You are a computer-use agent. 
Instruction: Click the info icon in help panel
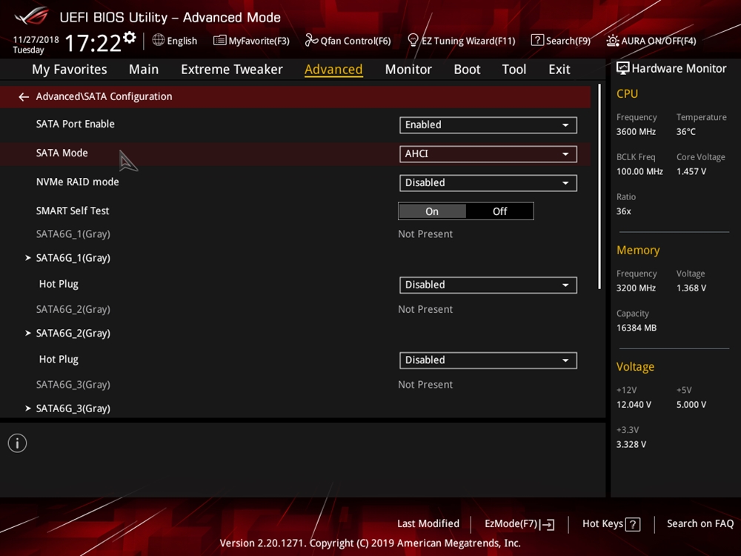[18, 443]
